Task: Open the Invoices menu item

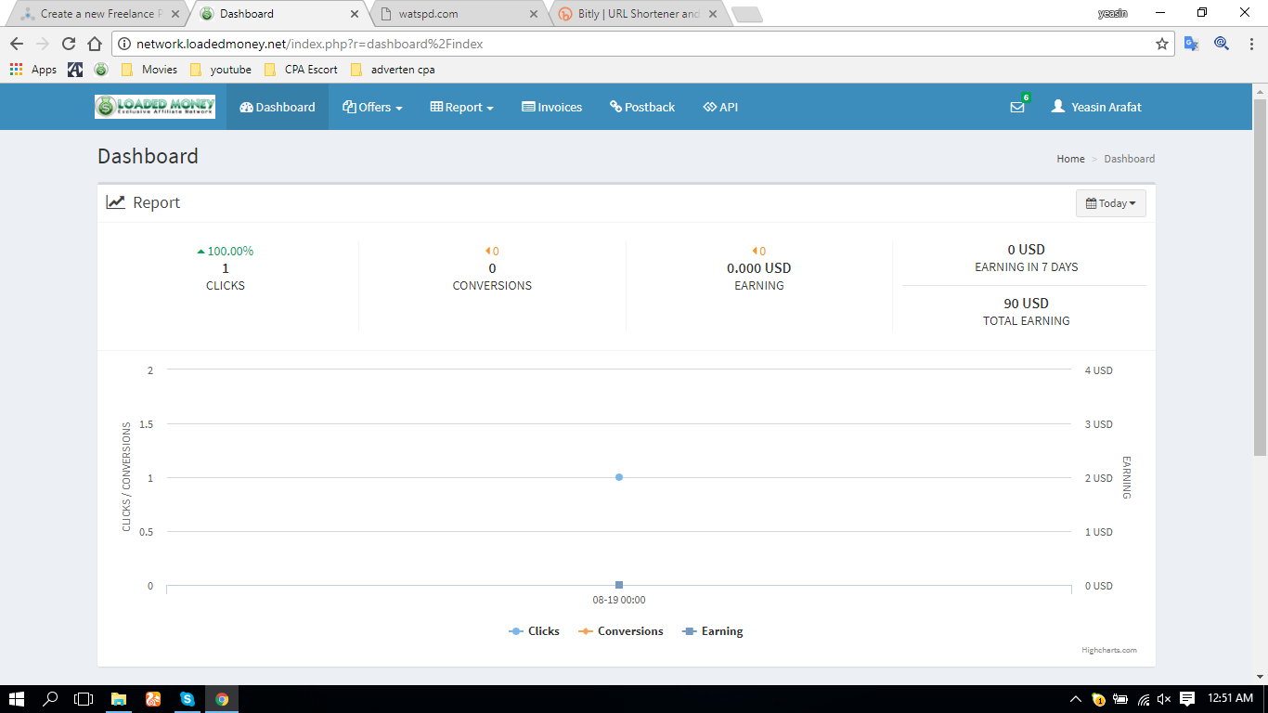Action: (x=551, y=107)
